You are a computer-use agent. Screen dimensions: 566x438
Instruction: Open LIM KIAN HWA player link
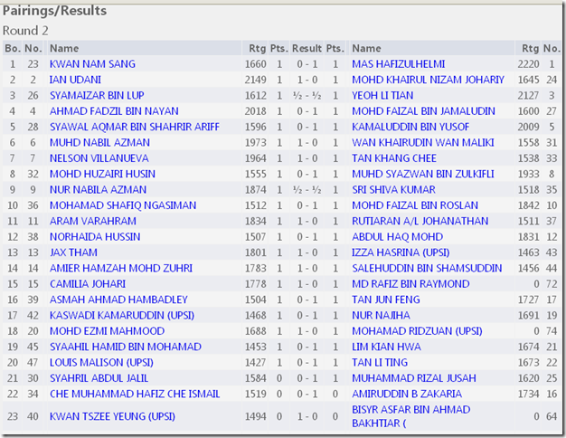386,347
